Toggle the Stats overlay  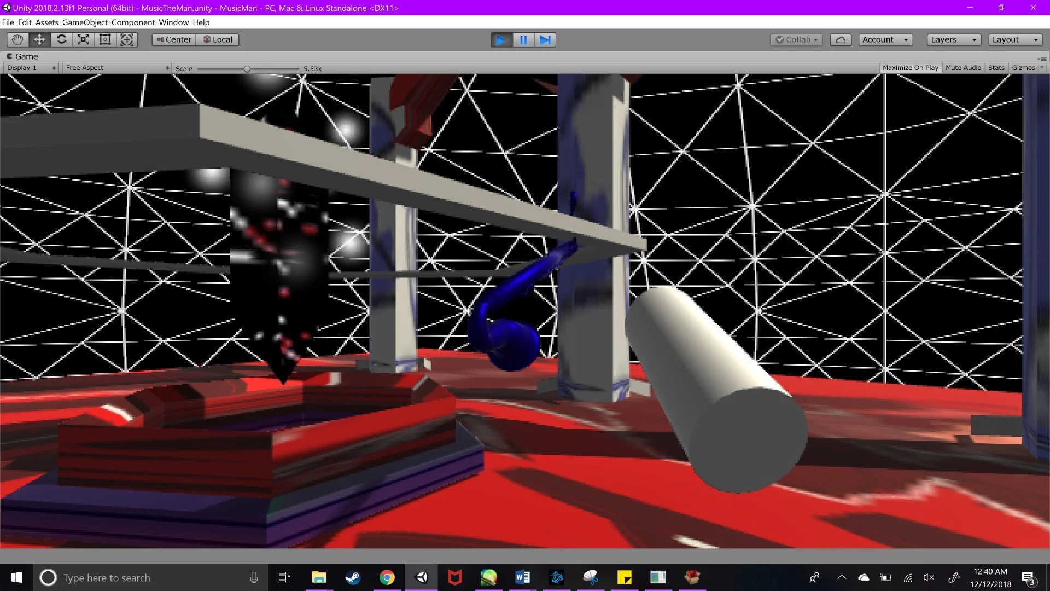tap(996, 68)
